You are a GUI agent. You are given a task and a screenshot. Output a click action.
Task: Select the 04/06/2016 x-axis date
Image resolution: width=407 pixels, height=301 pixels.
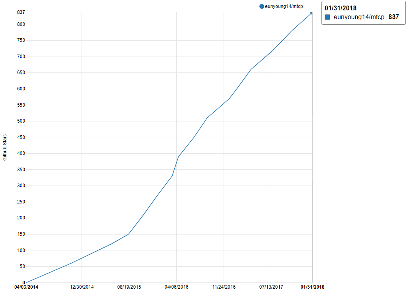[x=176, y=287]
